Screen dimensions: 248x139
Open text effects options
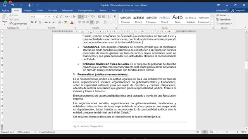pos(60,22)
